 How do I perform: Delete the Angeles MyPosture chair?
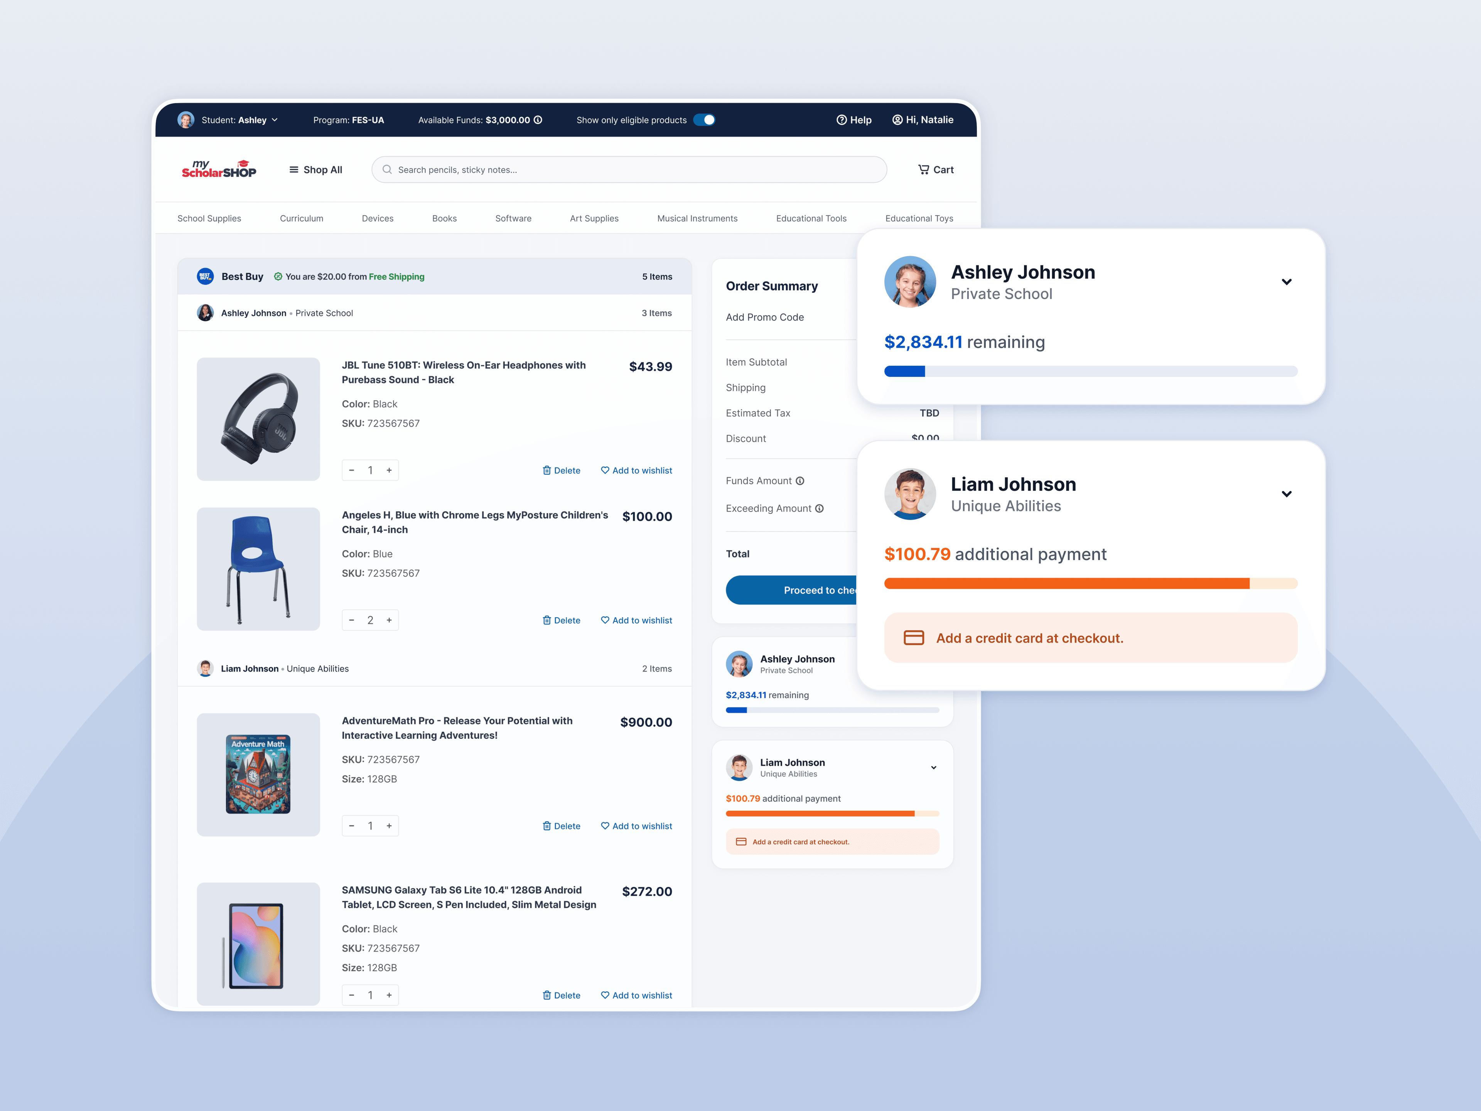pos(561,620)
